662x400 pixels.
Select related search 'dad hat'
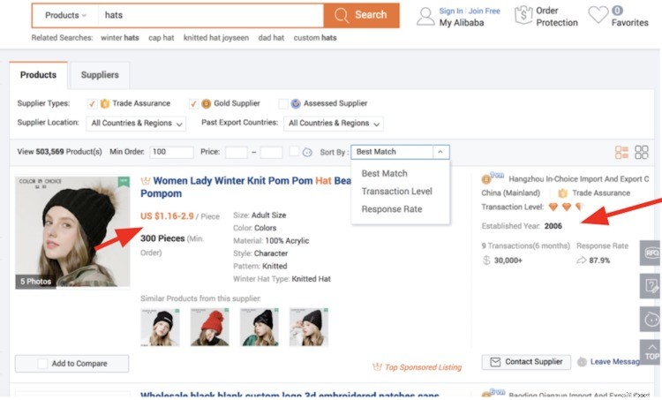(x=271, y=38)
